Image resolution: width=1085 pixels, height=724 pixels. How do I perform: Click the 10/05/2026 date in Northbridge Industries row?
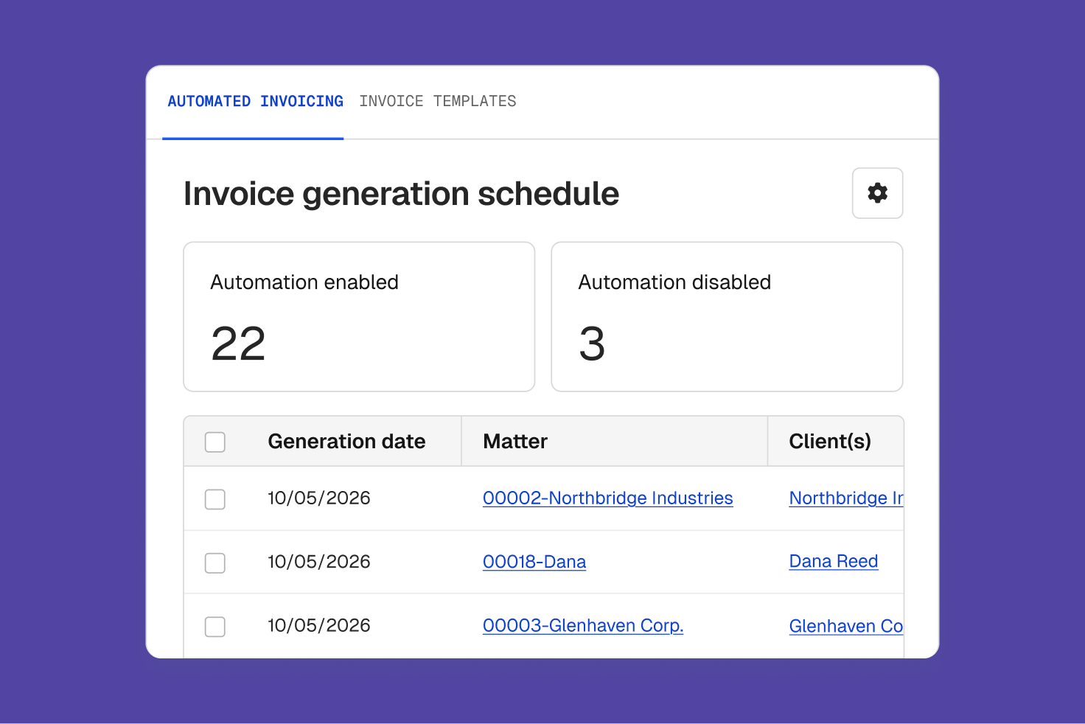tap(319, 498)
